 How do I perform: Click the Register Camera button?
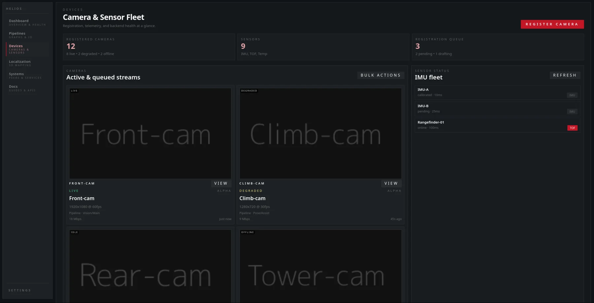552,24
